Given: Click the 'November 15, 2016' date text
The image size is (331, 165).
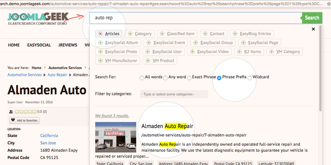Looking at the screenshot, I should 39,102.
